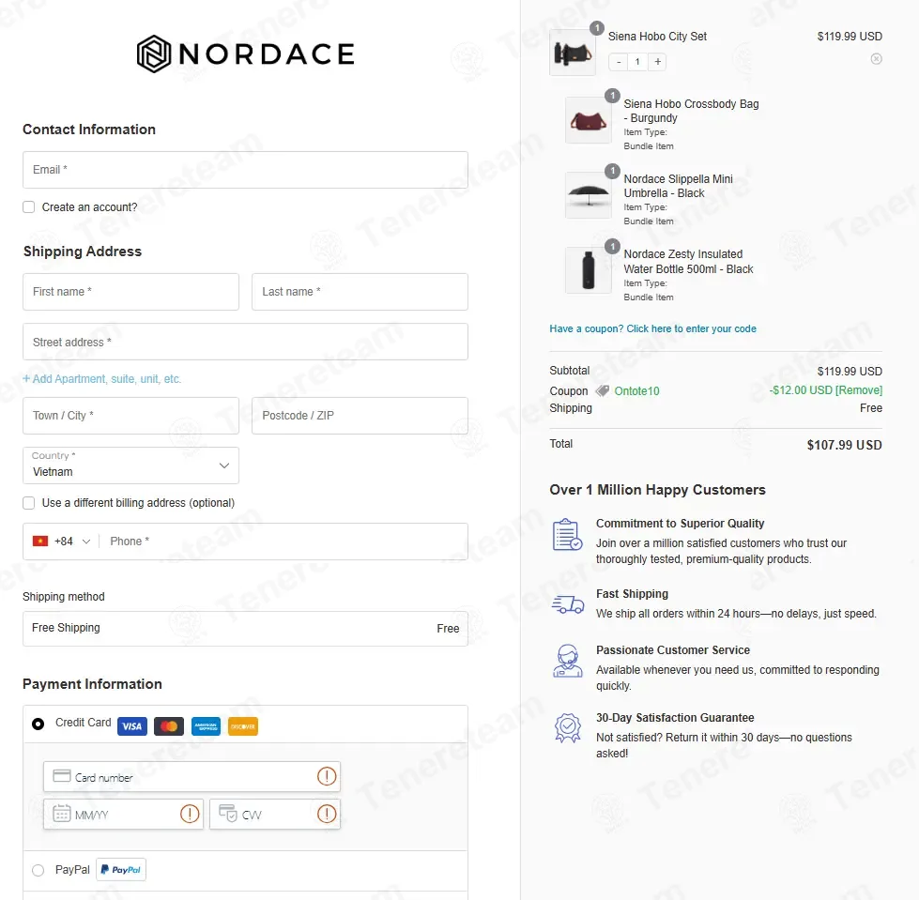Click the Customer Service headset icon
Image resolution: width=919 pixels, height=900 pixels.
click(x=567, y=661)
